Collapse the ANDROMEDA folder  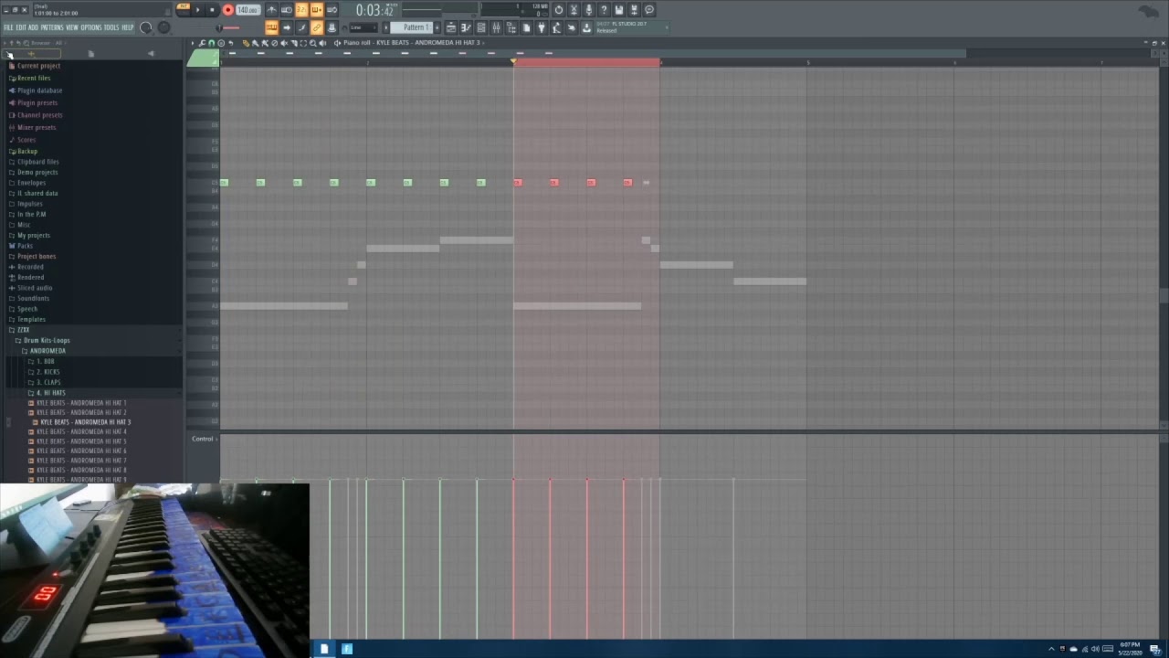click(x=47, y=351)
